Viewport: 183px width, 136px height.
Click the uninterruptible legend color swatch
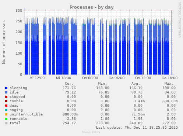coord(6,114)
